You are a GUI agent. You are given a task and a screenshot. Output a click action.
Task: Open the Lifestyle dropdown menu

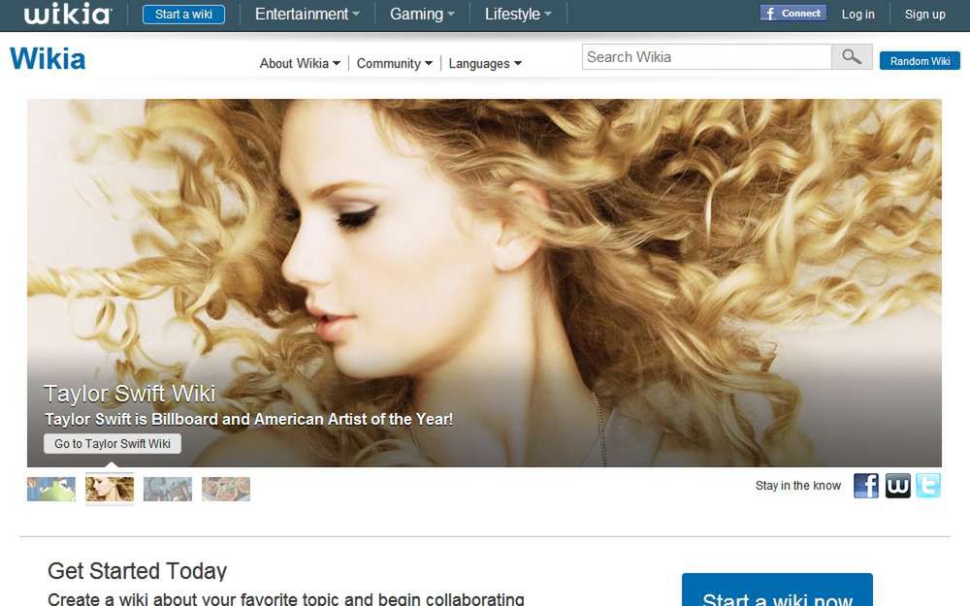518,15
